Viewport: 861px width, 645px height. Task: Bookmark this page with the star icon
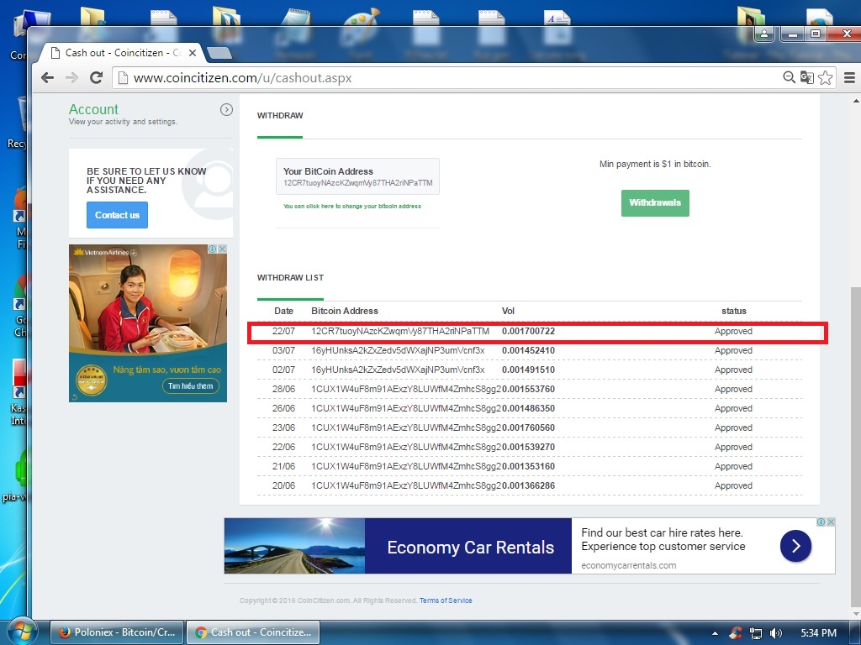(825, 77)
